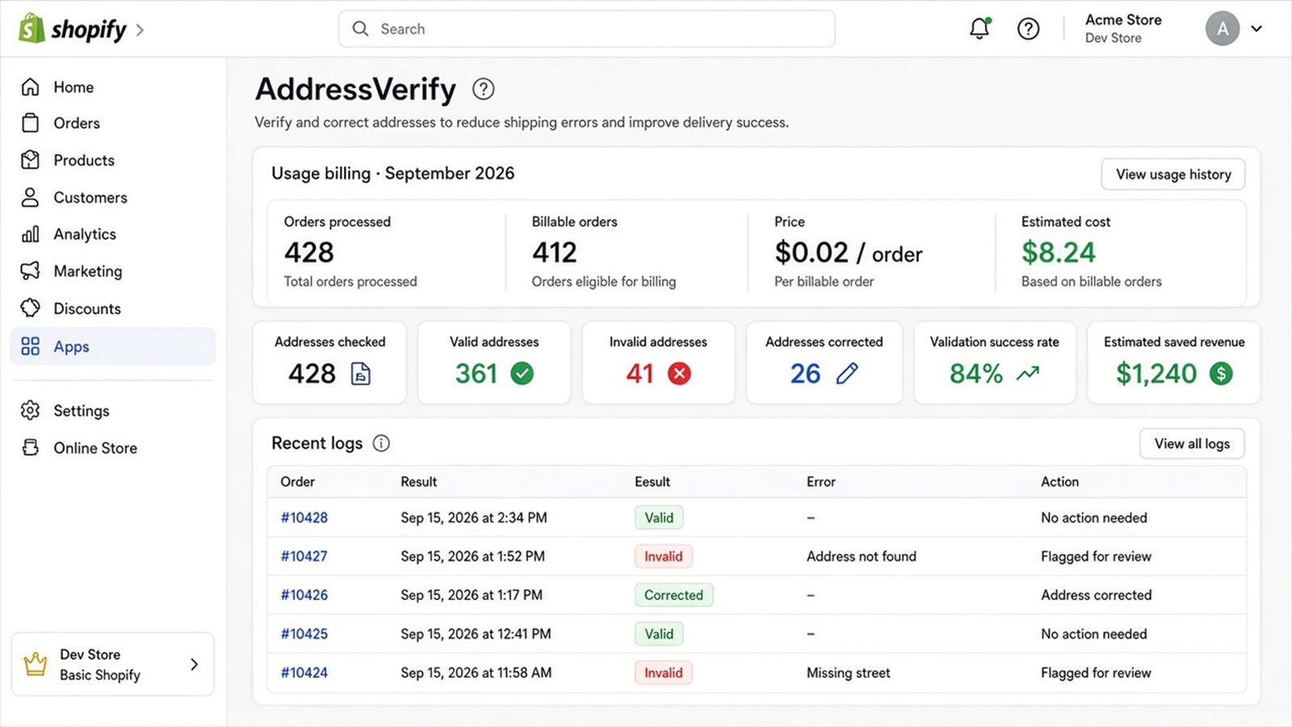Open order #10427 link
The height and width of the screenshot is (727, 1292).
304,557
